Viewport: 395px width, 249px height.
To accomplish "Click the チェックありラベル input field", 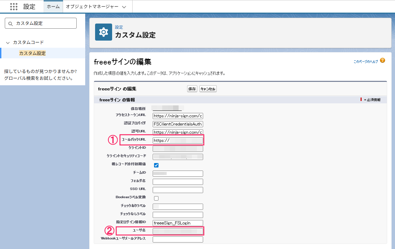I will pos(178,207).
